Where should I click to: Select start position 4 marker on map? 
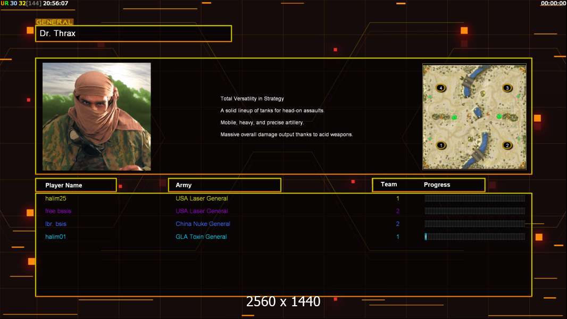440,88
